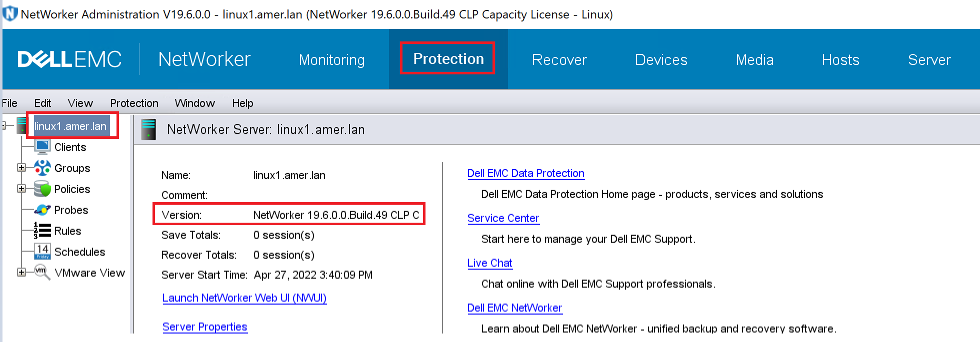This screenshot has height=342, width=980.
Task: Open the Live Chat link
Action: [489, 263]
